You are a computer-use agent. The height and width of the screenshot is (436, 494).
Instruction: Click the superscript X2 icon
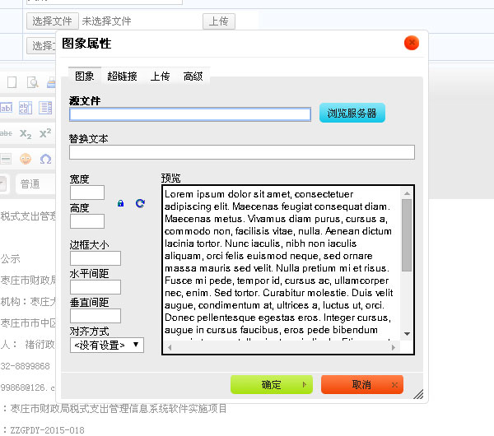[45, 133]
